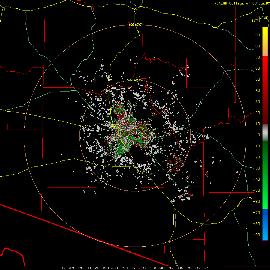Select the Storm Relative Velocity caption text
Screen dimensions: 270x270
coord(135,268)
